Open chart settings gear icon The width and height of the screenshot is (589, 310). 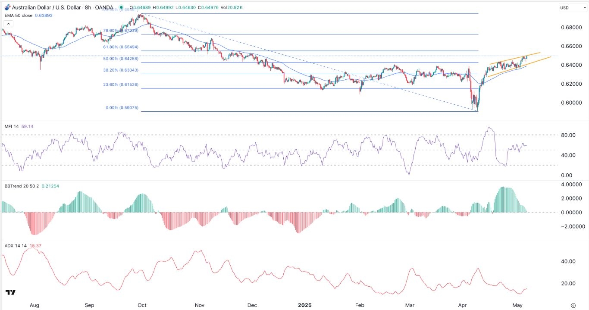coord(573,305)
